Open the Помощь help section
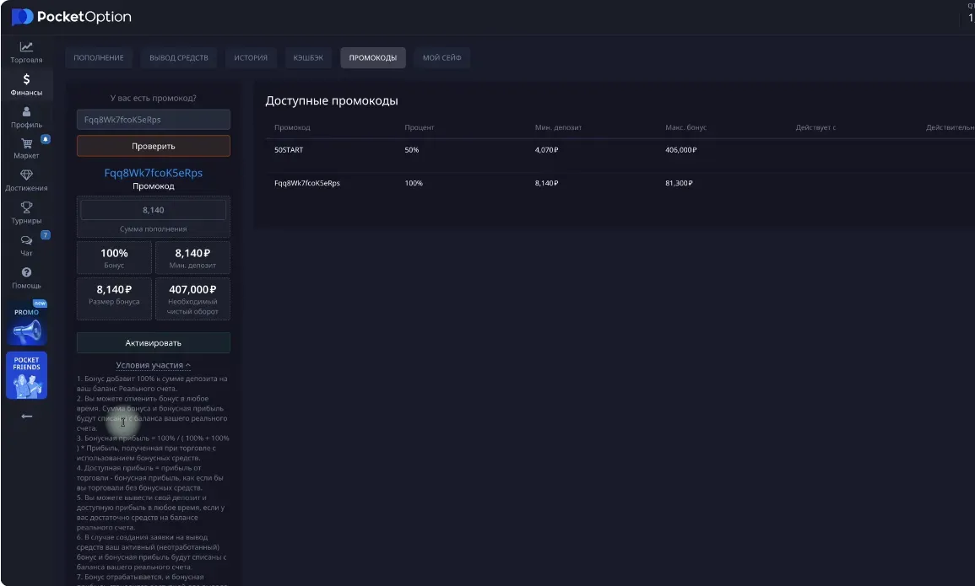The width and height of the screenshot is (975, 586). coord(26,277)
